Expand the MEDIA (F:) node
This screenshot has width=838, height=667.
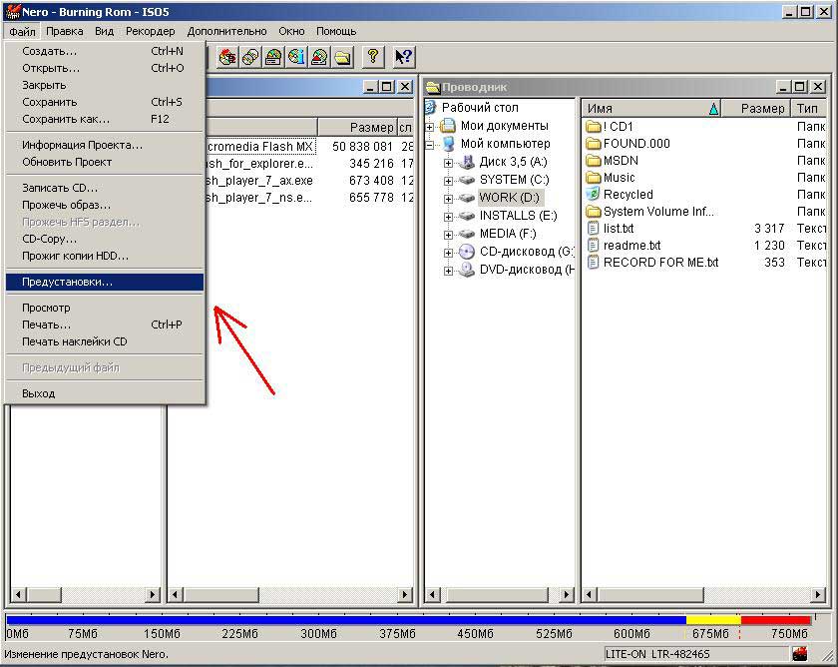coord(448,235)
